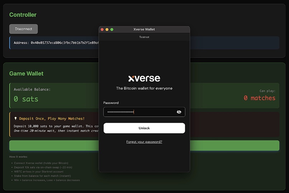This screenshot has width=289, height=193.
Task: Click the '0 sats' balance value
Action: [x=26, y=99]
